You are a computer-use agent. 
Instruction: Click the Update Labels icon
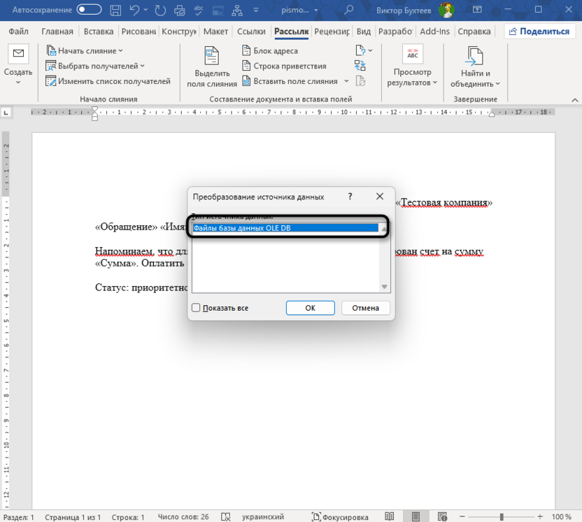click(361, 81)
